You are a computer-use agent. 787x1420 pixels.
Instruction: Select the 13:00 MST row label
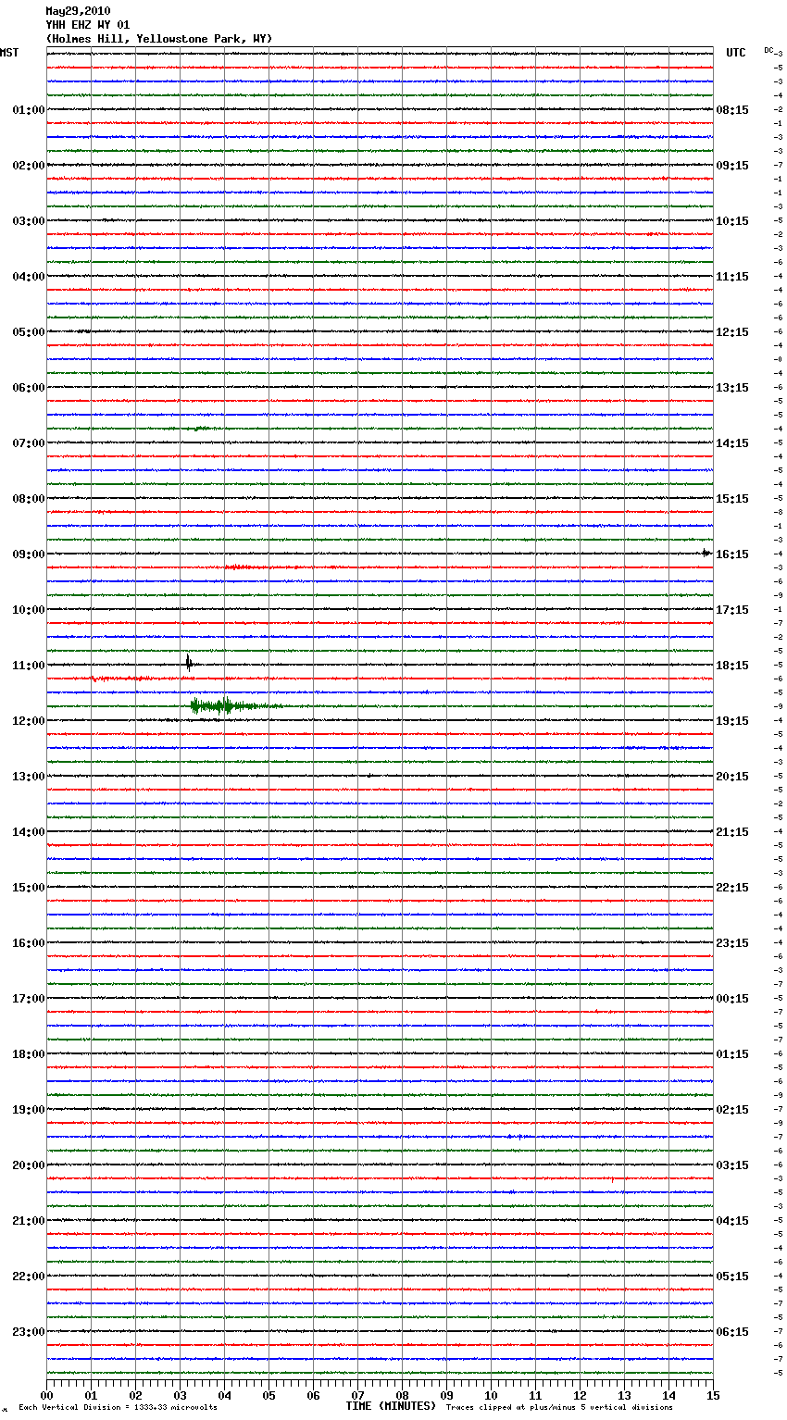tap(29, 777)
